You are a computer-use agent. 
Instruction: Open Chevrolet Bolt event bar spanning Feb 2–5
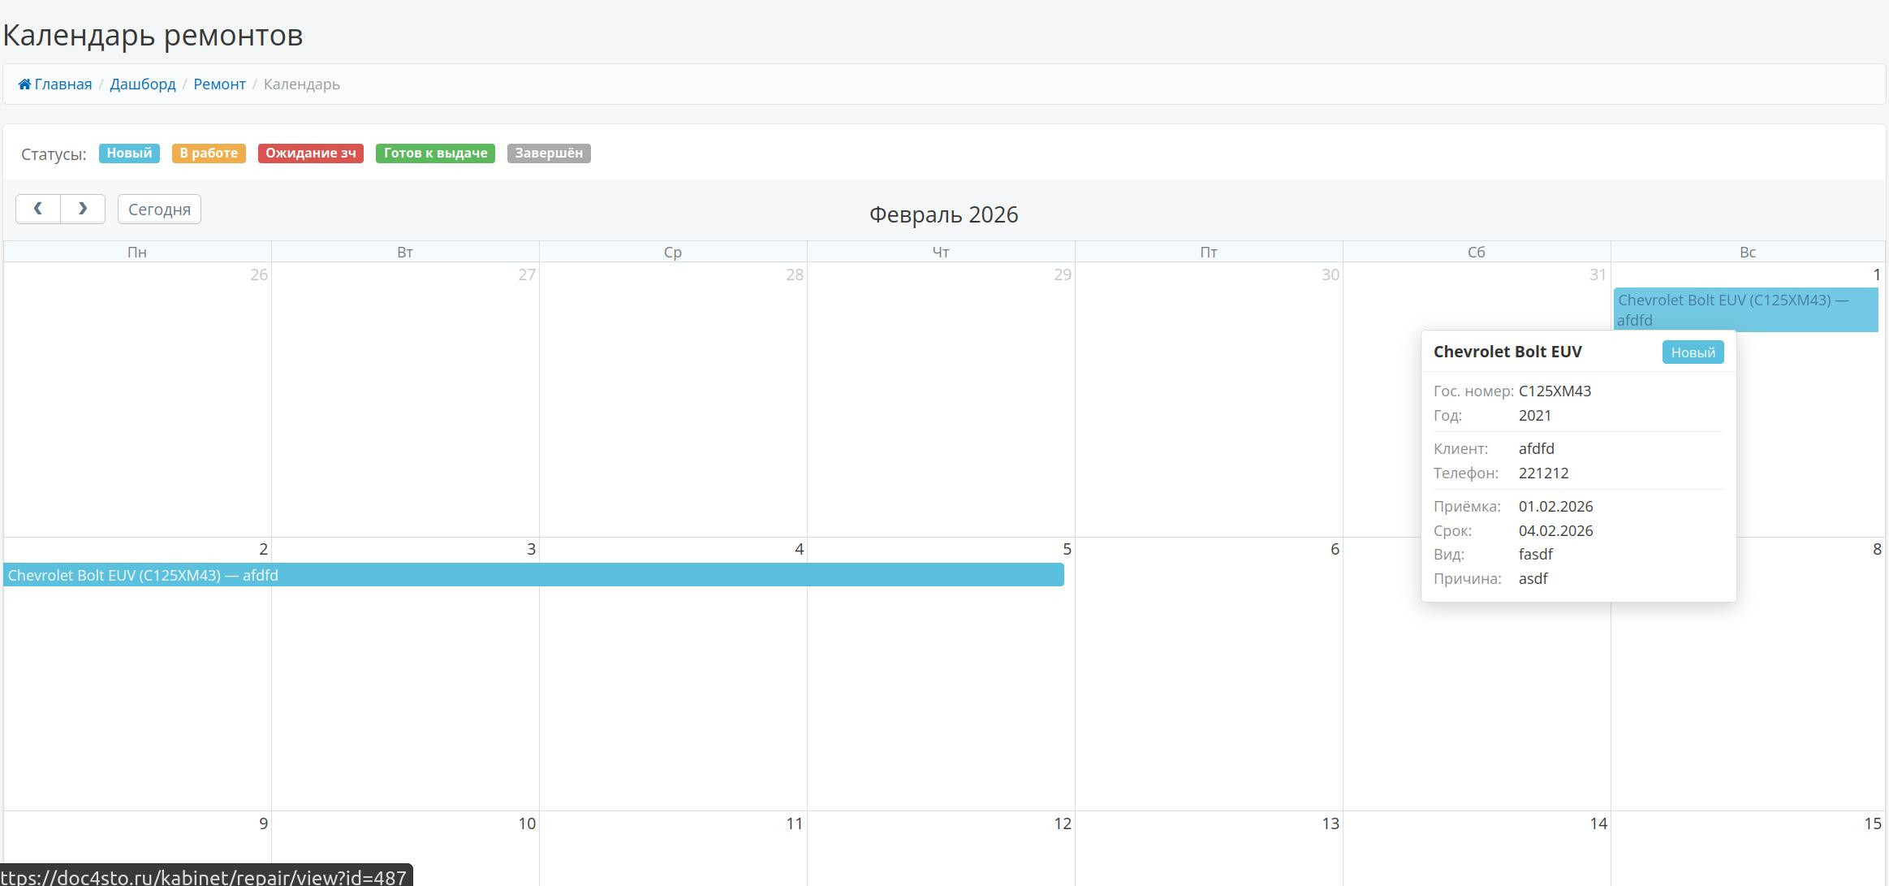coord(533,575)
